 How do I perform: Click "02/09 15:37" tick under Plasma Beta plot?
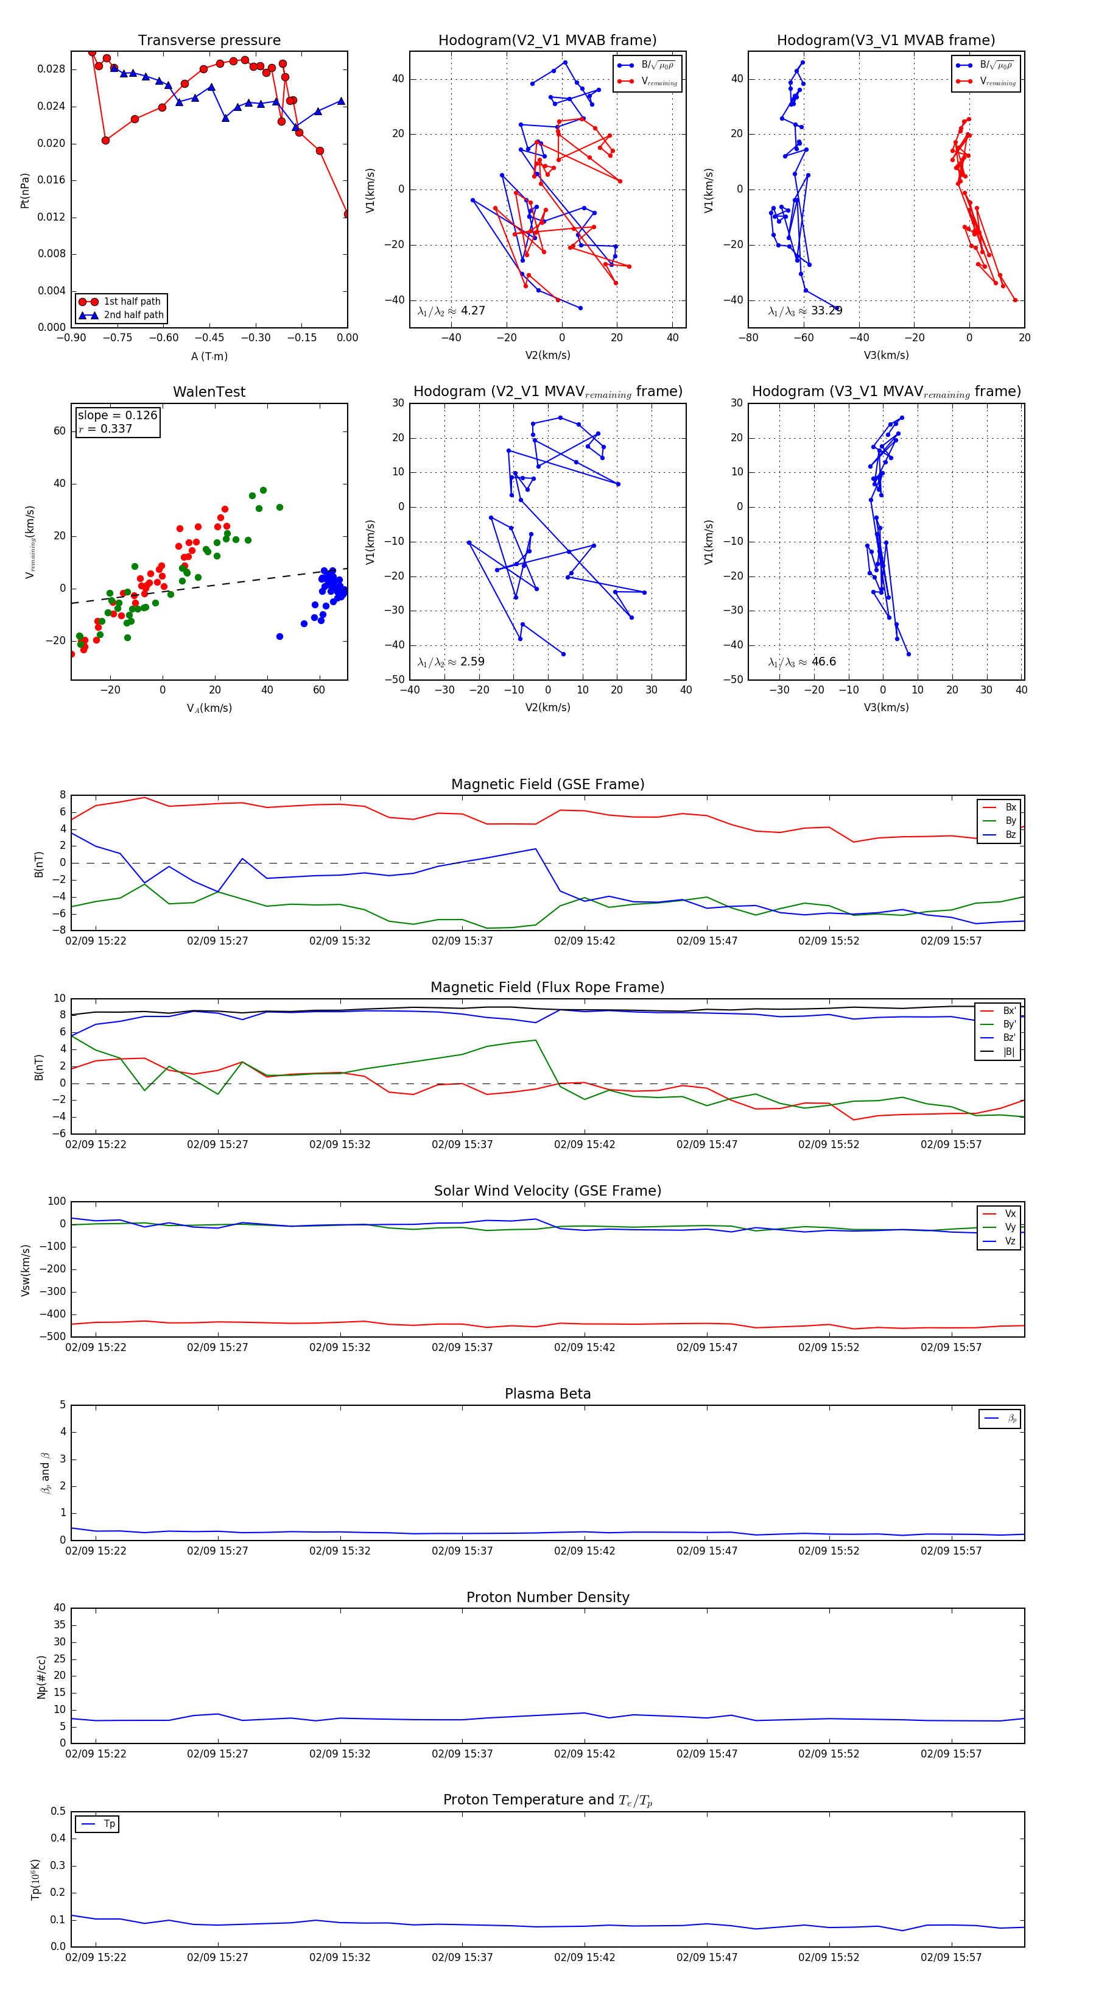tap(462, 1551)
